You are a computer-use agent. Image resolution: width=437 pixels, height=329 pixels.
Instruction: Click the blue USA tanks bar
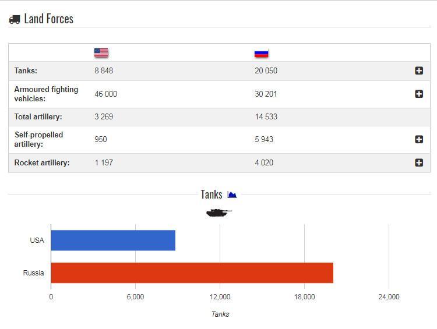113,240
